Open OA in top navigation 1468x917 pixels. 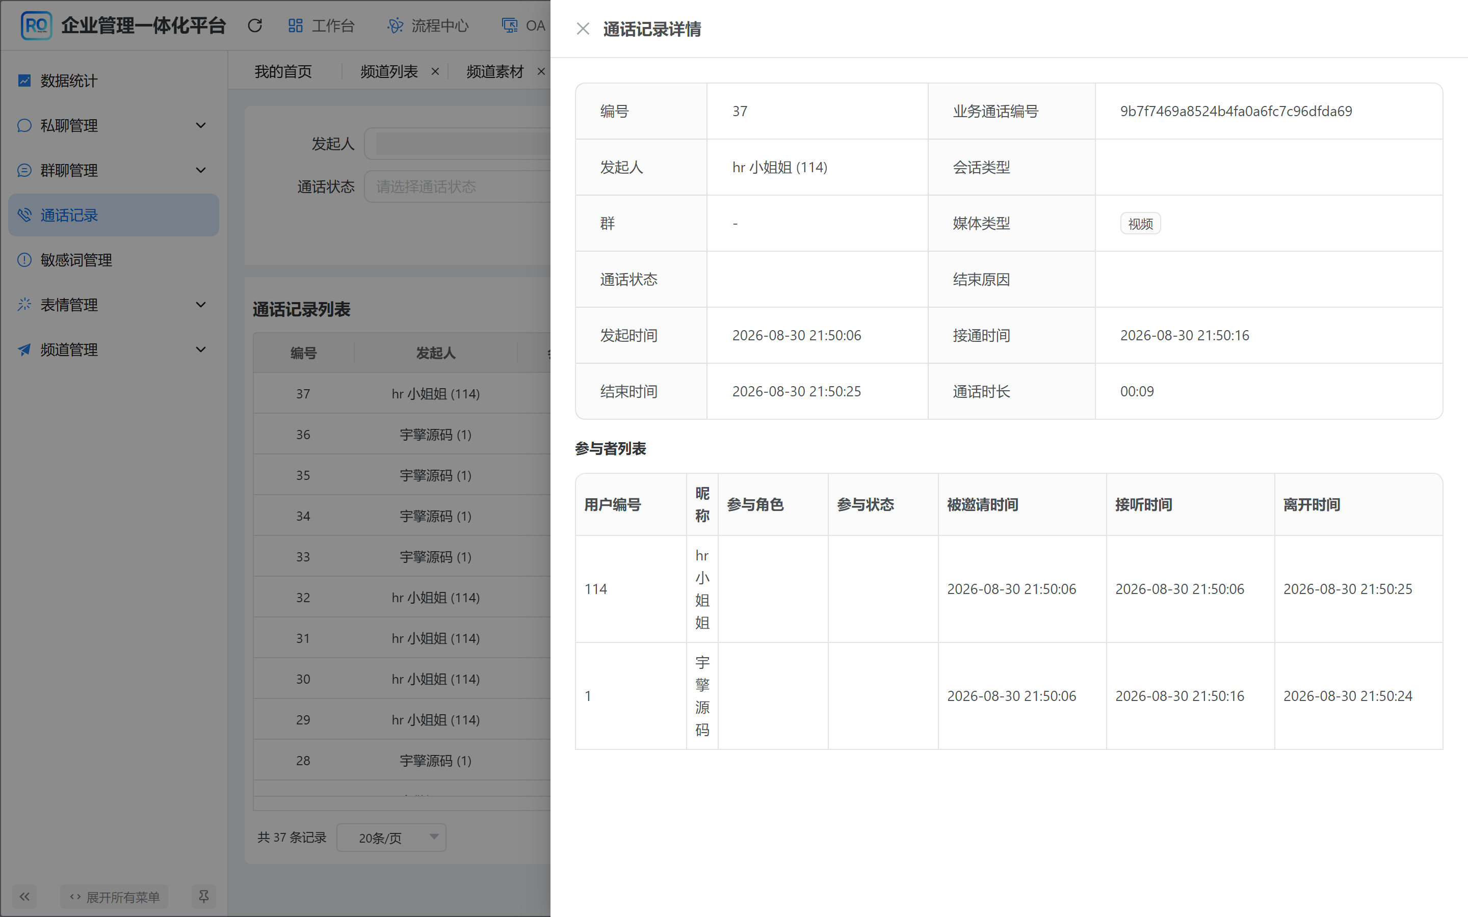(x=524, y=25)
